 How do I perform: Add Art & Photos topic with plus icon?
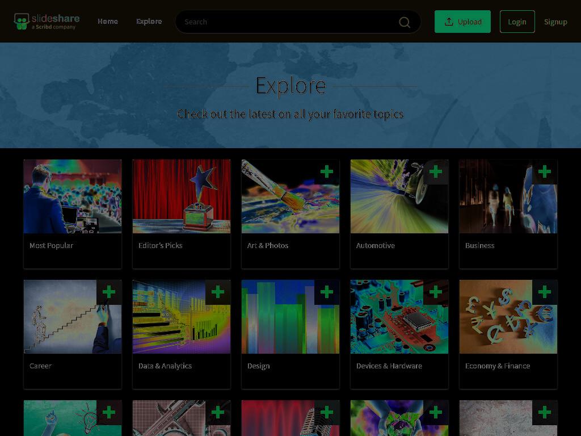click(x=326, y=171)
